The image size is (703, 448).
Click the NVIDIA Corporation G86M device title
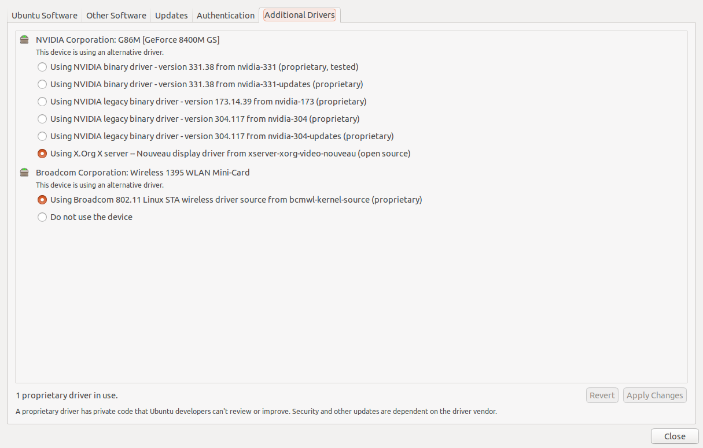click(128, 40)
